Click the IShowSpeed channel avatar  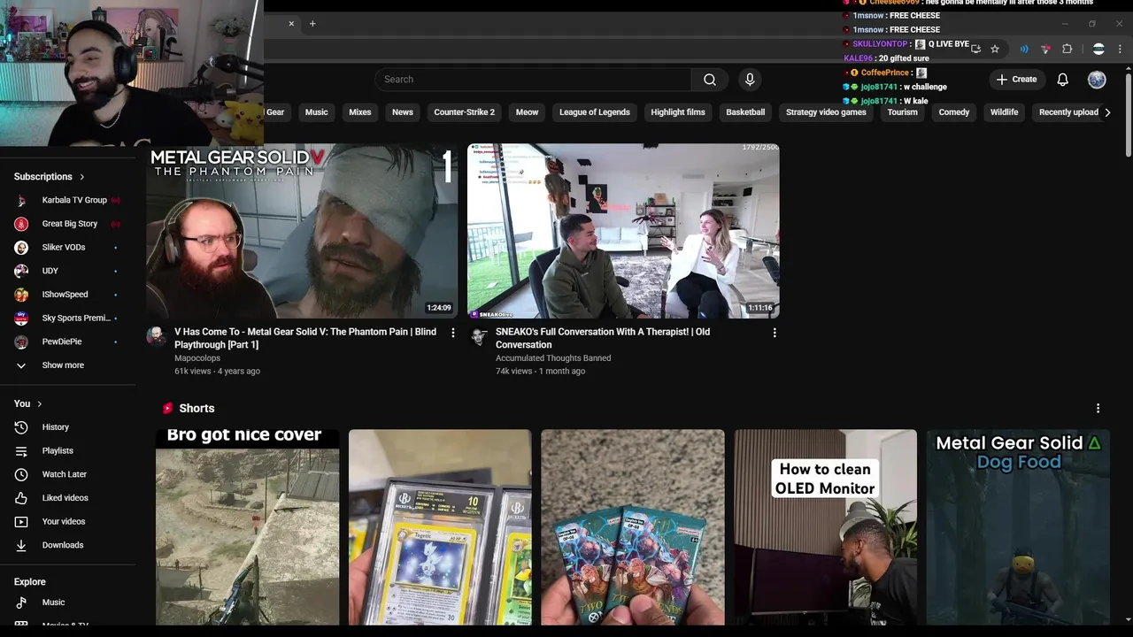pyautogui.click(x=21, y=295)
